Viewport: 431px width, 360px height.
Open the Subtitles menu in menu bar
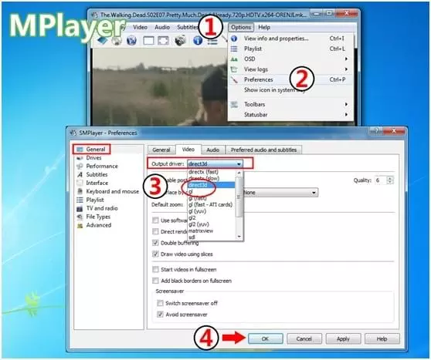pos(188,27)
